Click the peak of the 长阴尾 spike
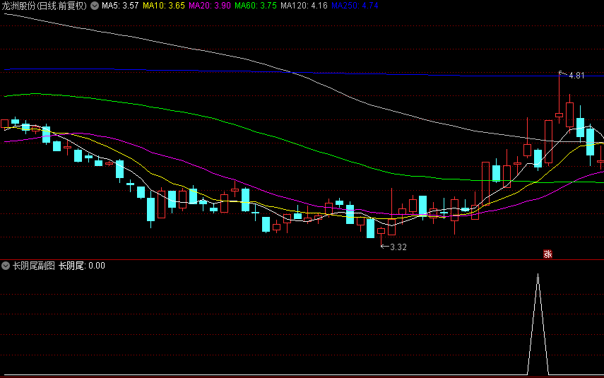The width and height of the screenshot is (604, 378). click(538, 275)
